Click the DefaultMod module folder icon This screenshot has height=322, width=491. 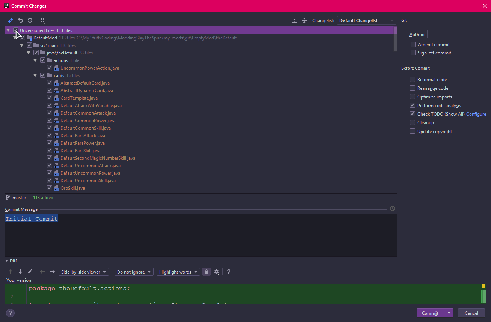(29, 38)
